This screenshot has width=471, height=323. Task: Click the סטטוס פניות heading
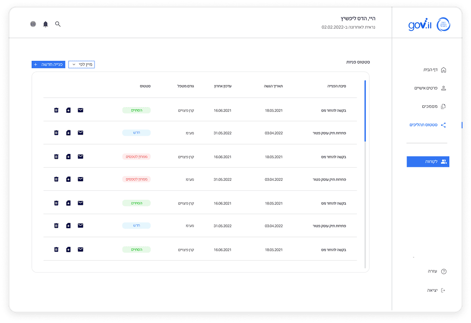tap(358, 62)
